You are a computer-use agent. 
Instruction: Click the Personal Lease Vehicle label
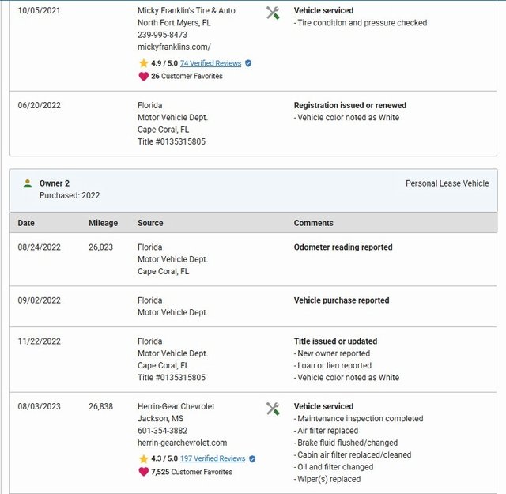pos(447,183)
